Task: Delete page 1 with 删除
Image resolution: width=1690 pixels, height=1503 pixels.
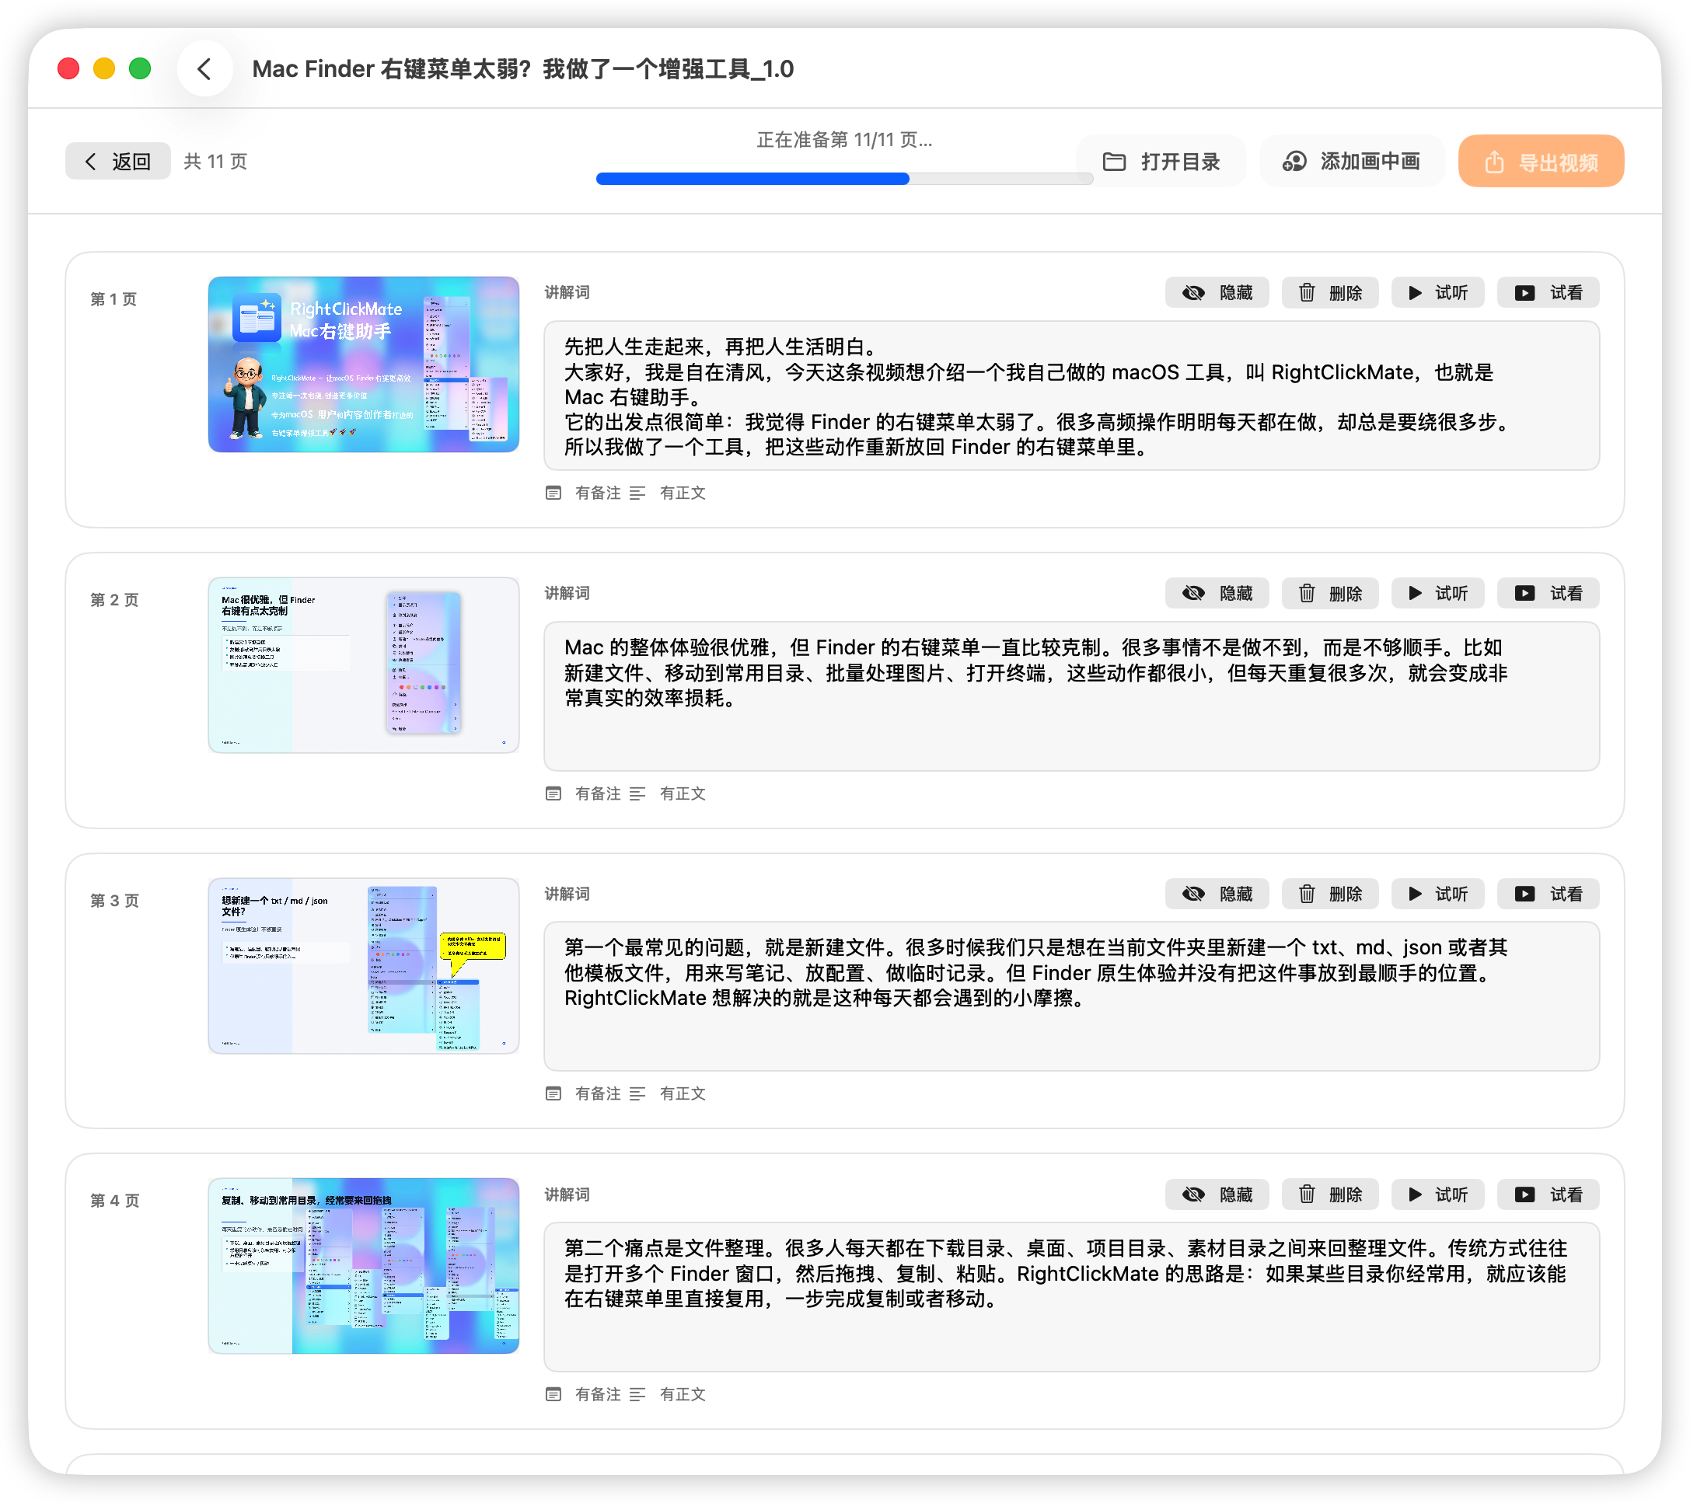Action: (1329, 293)
